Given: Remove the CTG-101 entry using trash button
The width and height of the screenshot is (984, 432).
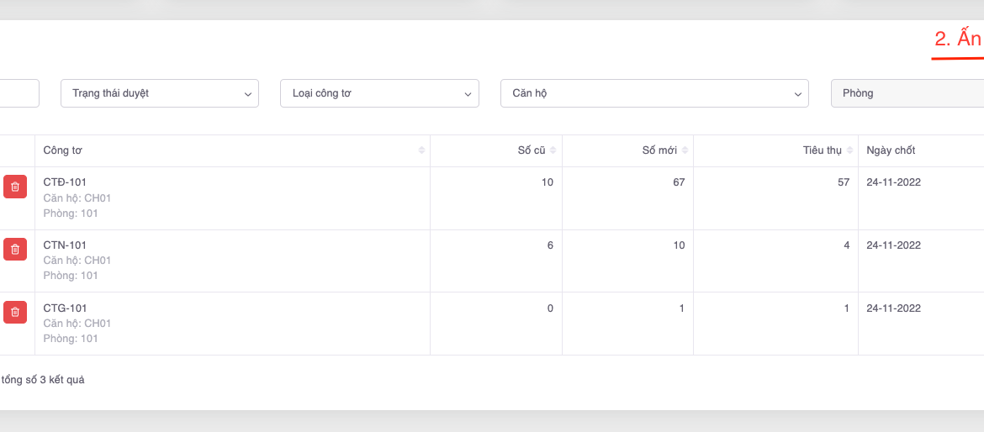Looking at the screenshot, I should [15, 312].
